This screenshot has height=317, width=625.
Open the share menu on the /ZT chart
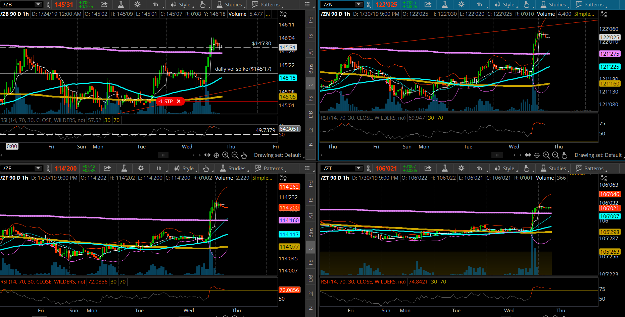tap(428, 168)
